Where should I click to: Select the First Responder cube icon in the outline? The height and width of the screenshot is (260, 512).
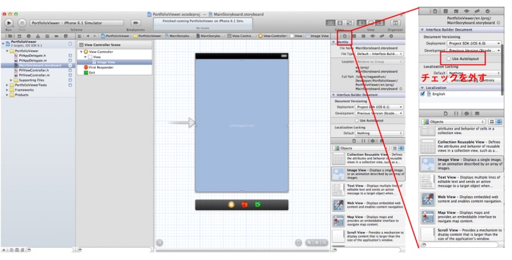click(86, 67)
